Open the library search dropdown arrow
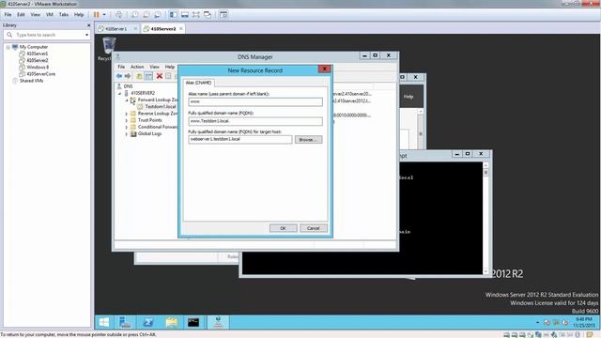 87,35
